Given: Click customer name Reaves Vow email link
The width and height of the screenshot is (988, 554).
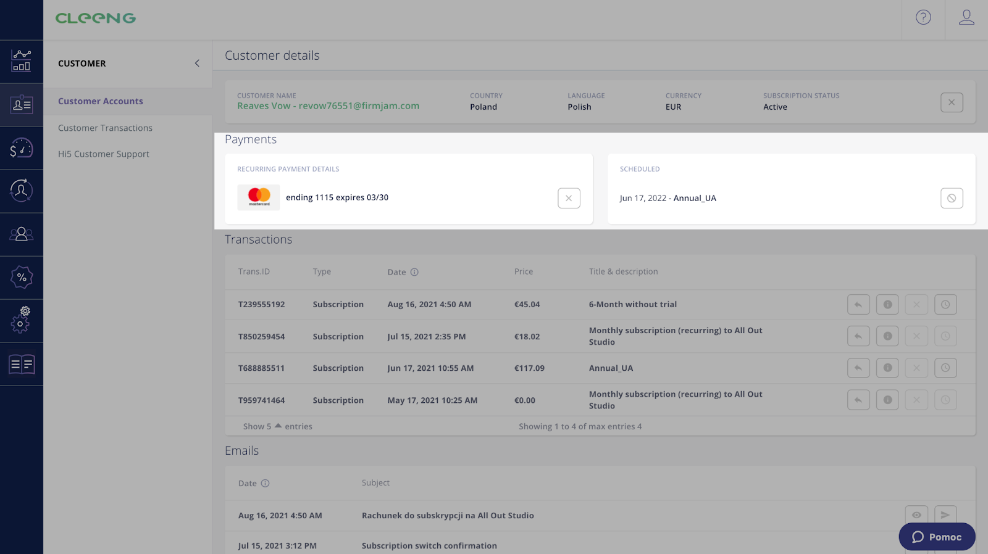Looking at the screenshot, I should (328, 106).
